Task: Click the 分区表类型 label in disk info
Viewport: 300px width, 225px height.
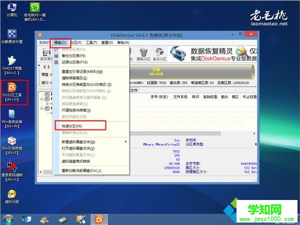Action: click(x=195, y=144)
